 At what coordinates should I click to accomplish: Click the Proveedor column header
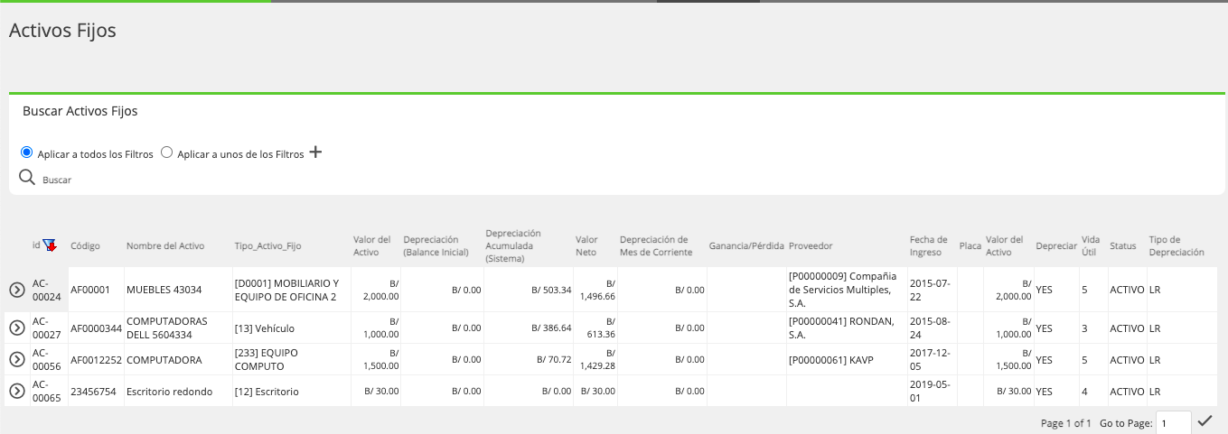pos(811,245)
